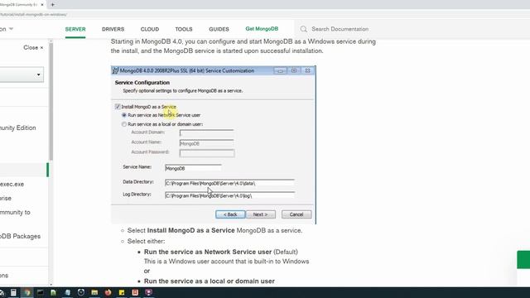Viewport: 530px width, 298px height.
Task: Click the Service Name field
Action: coord(193,168)
